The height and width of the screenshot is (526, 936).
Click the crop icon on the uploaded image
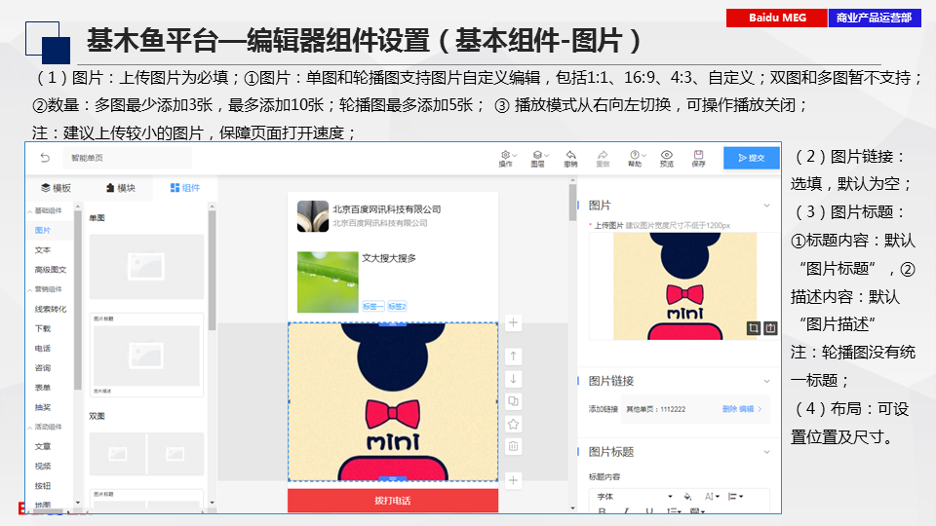[754, 328]
